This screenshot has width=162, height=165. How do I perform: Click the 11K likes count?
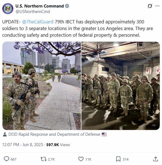88,159
